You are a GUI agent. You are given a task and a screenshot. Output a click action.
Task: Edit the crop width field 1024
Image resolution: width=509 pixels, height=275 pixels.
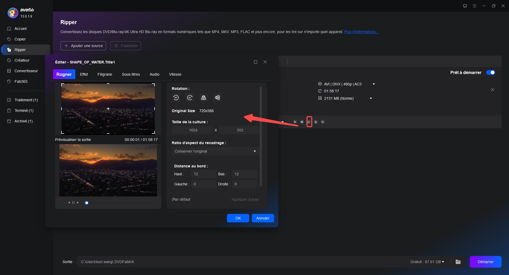(192, 130)
